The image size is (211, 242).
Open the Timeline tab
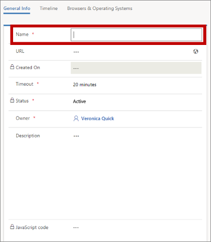pyautogui.click(x=49, y=8)
